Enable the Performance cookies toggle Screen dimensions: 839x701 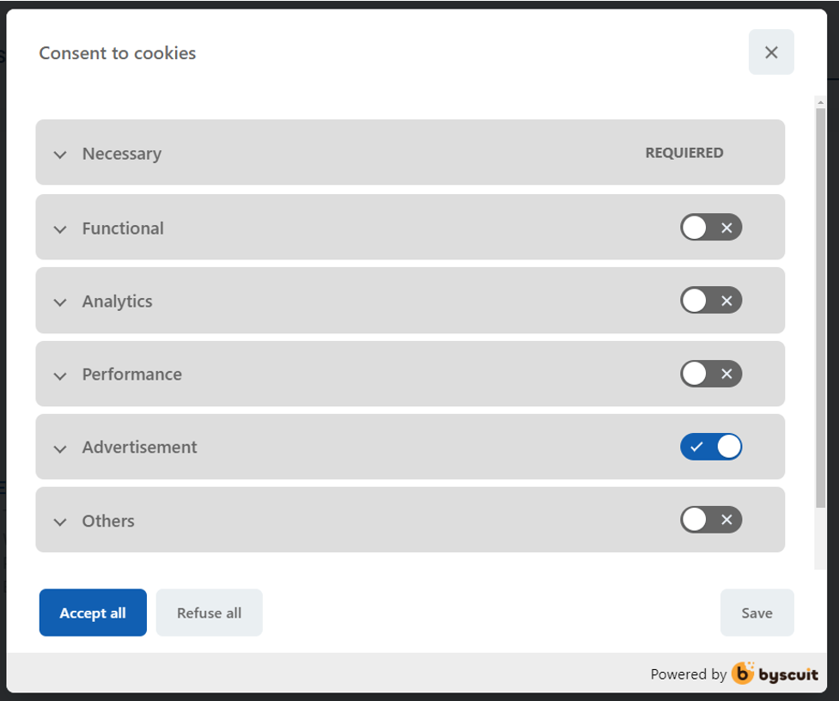pos(710,374)
